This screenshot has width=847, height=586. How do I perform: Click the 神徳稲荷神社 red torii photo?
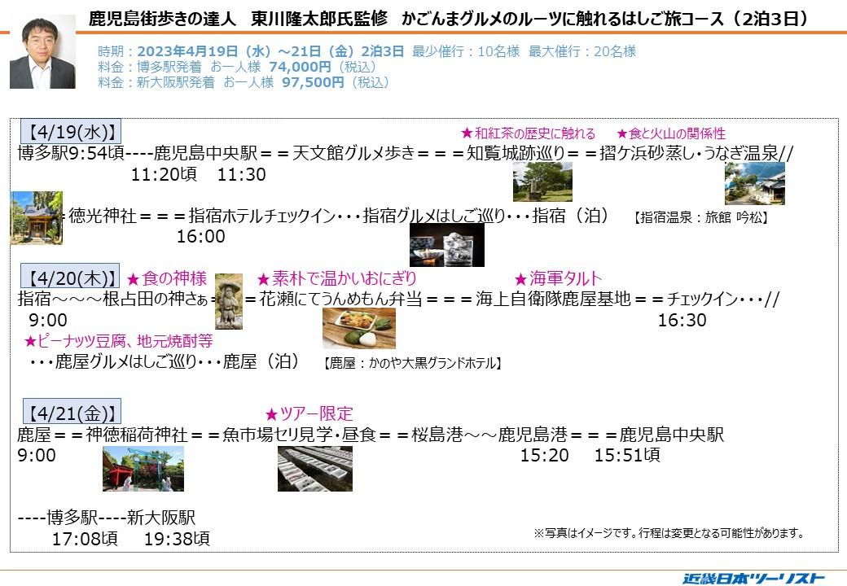click(x=143, y=468)
